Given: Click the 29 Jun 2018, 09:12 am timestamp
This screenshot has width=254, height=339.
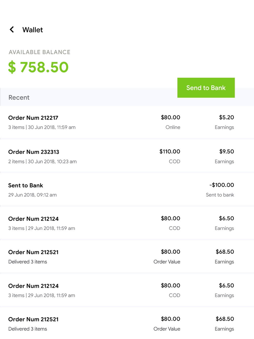Looking at the screenshot, I should coord(33,195).
